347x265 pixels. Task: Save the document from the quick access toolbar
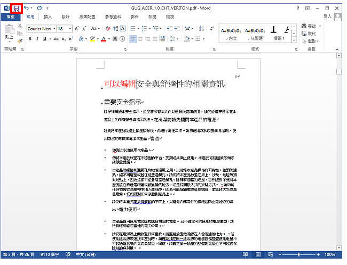point(17,9)
